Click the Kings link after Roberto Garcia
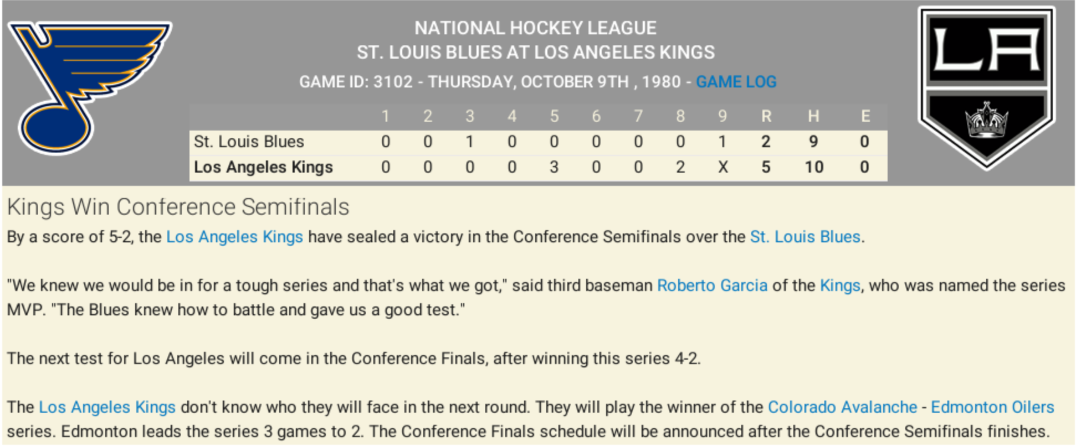The width and height of the screenshot is (1076, 447). click(x=840, y=285)
